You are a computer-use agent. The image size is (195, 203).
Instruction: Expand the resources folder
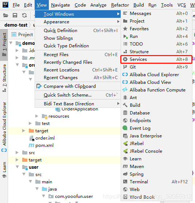pyautogui.click(x=37, y=116)
